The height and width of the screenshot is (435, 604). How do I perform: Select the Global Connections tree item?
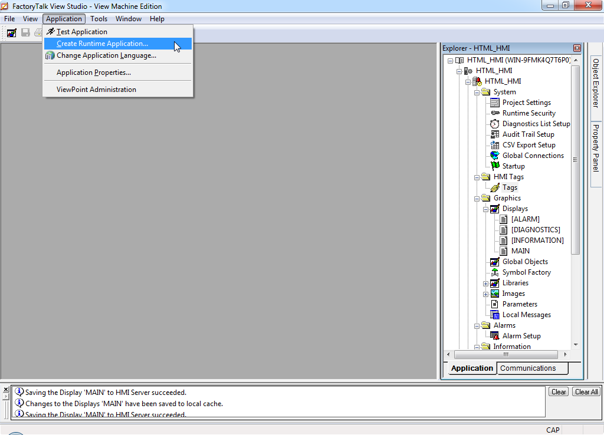(x=533, y=156)
